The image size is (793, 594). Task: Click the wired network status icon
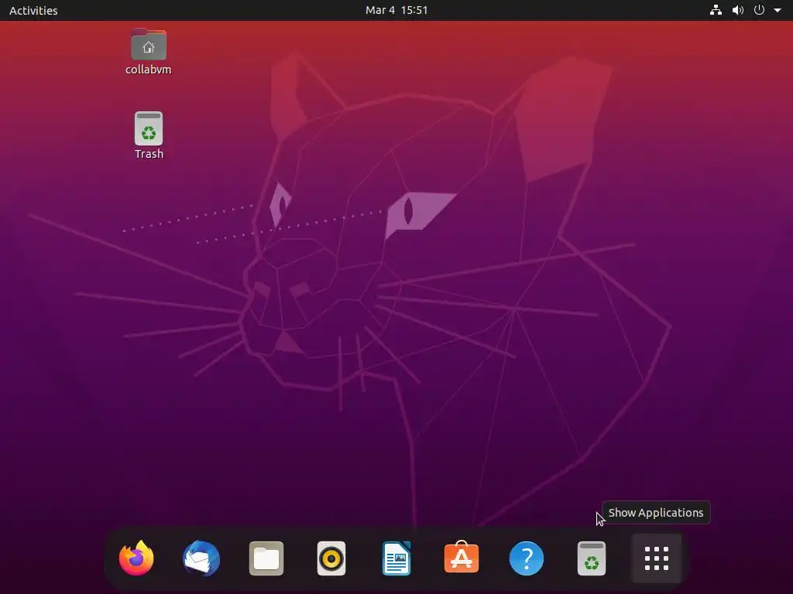click(x=716, y=10)
